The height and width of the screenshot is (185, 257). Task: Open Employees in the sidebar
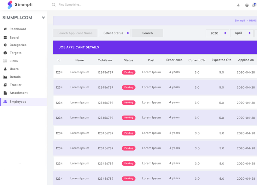(18, 102)
